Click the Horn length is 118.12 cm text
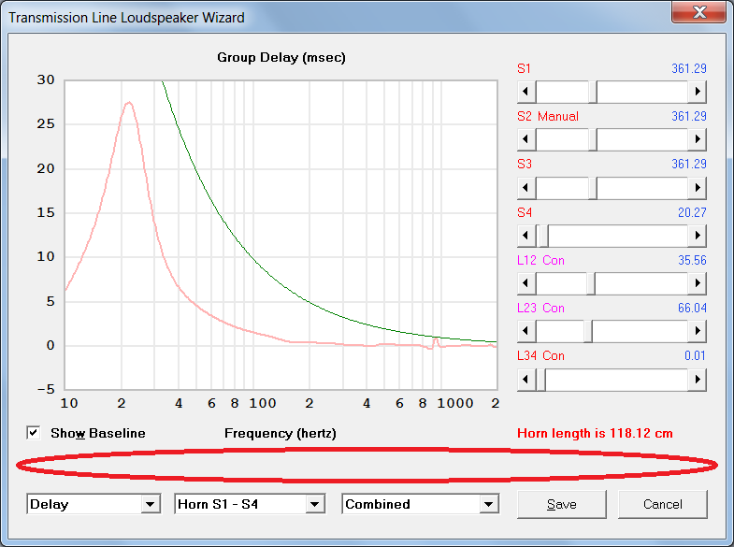 tap(595, 433)
